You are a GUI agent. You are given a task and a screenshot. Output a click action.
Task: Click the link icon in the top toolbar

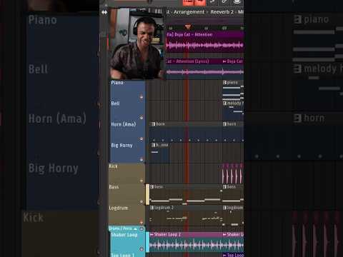coord(224,2)
